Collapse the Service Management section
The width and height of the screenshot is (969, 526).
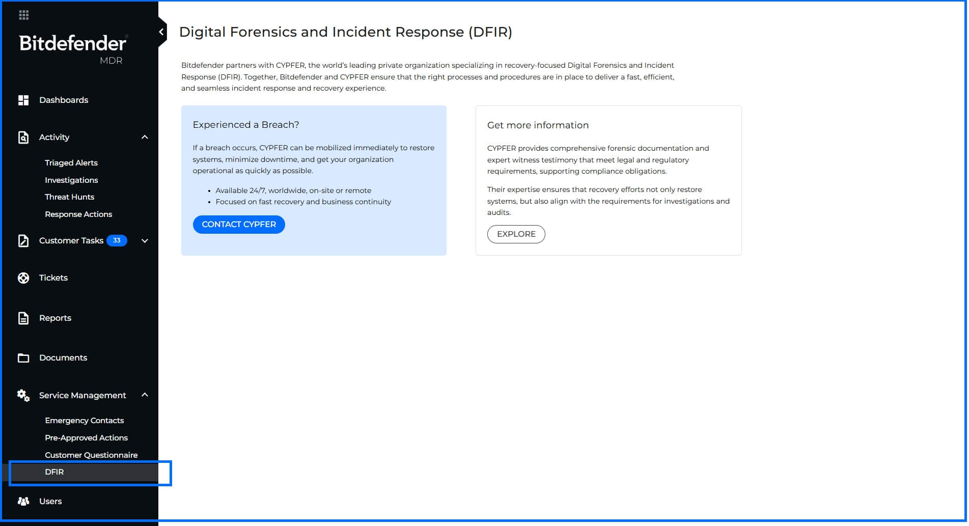(x=145, y=395)
